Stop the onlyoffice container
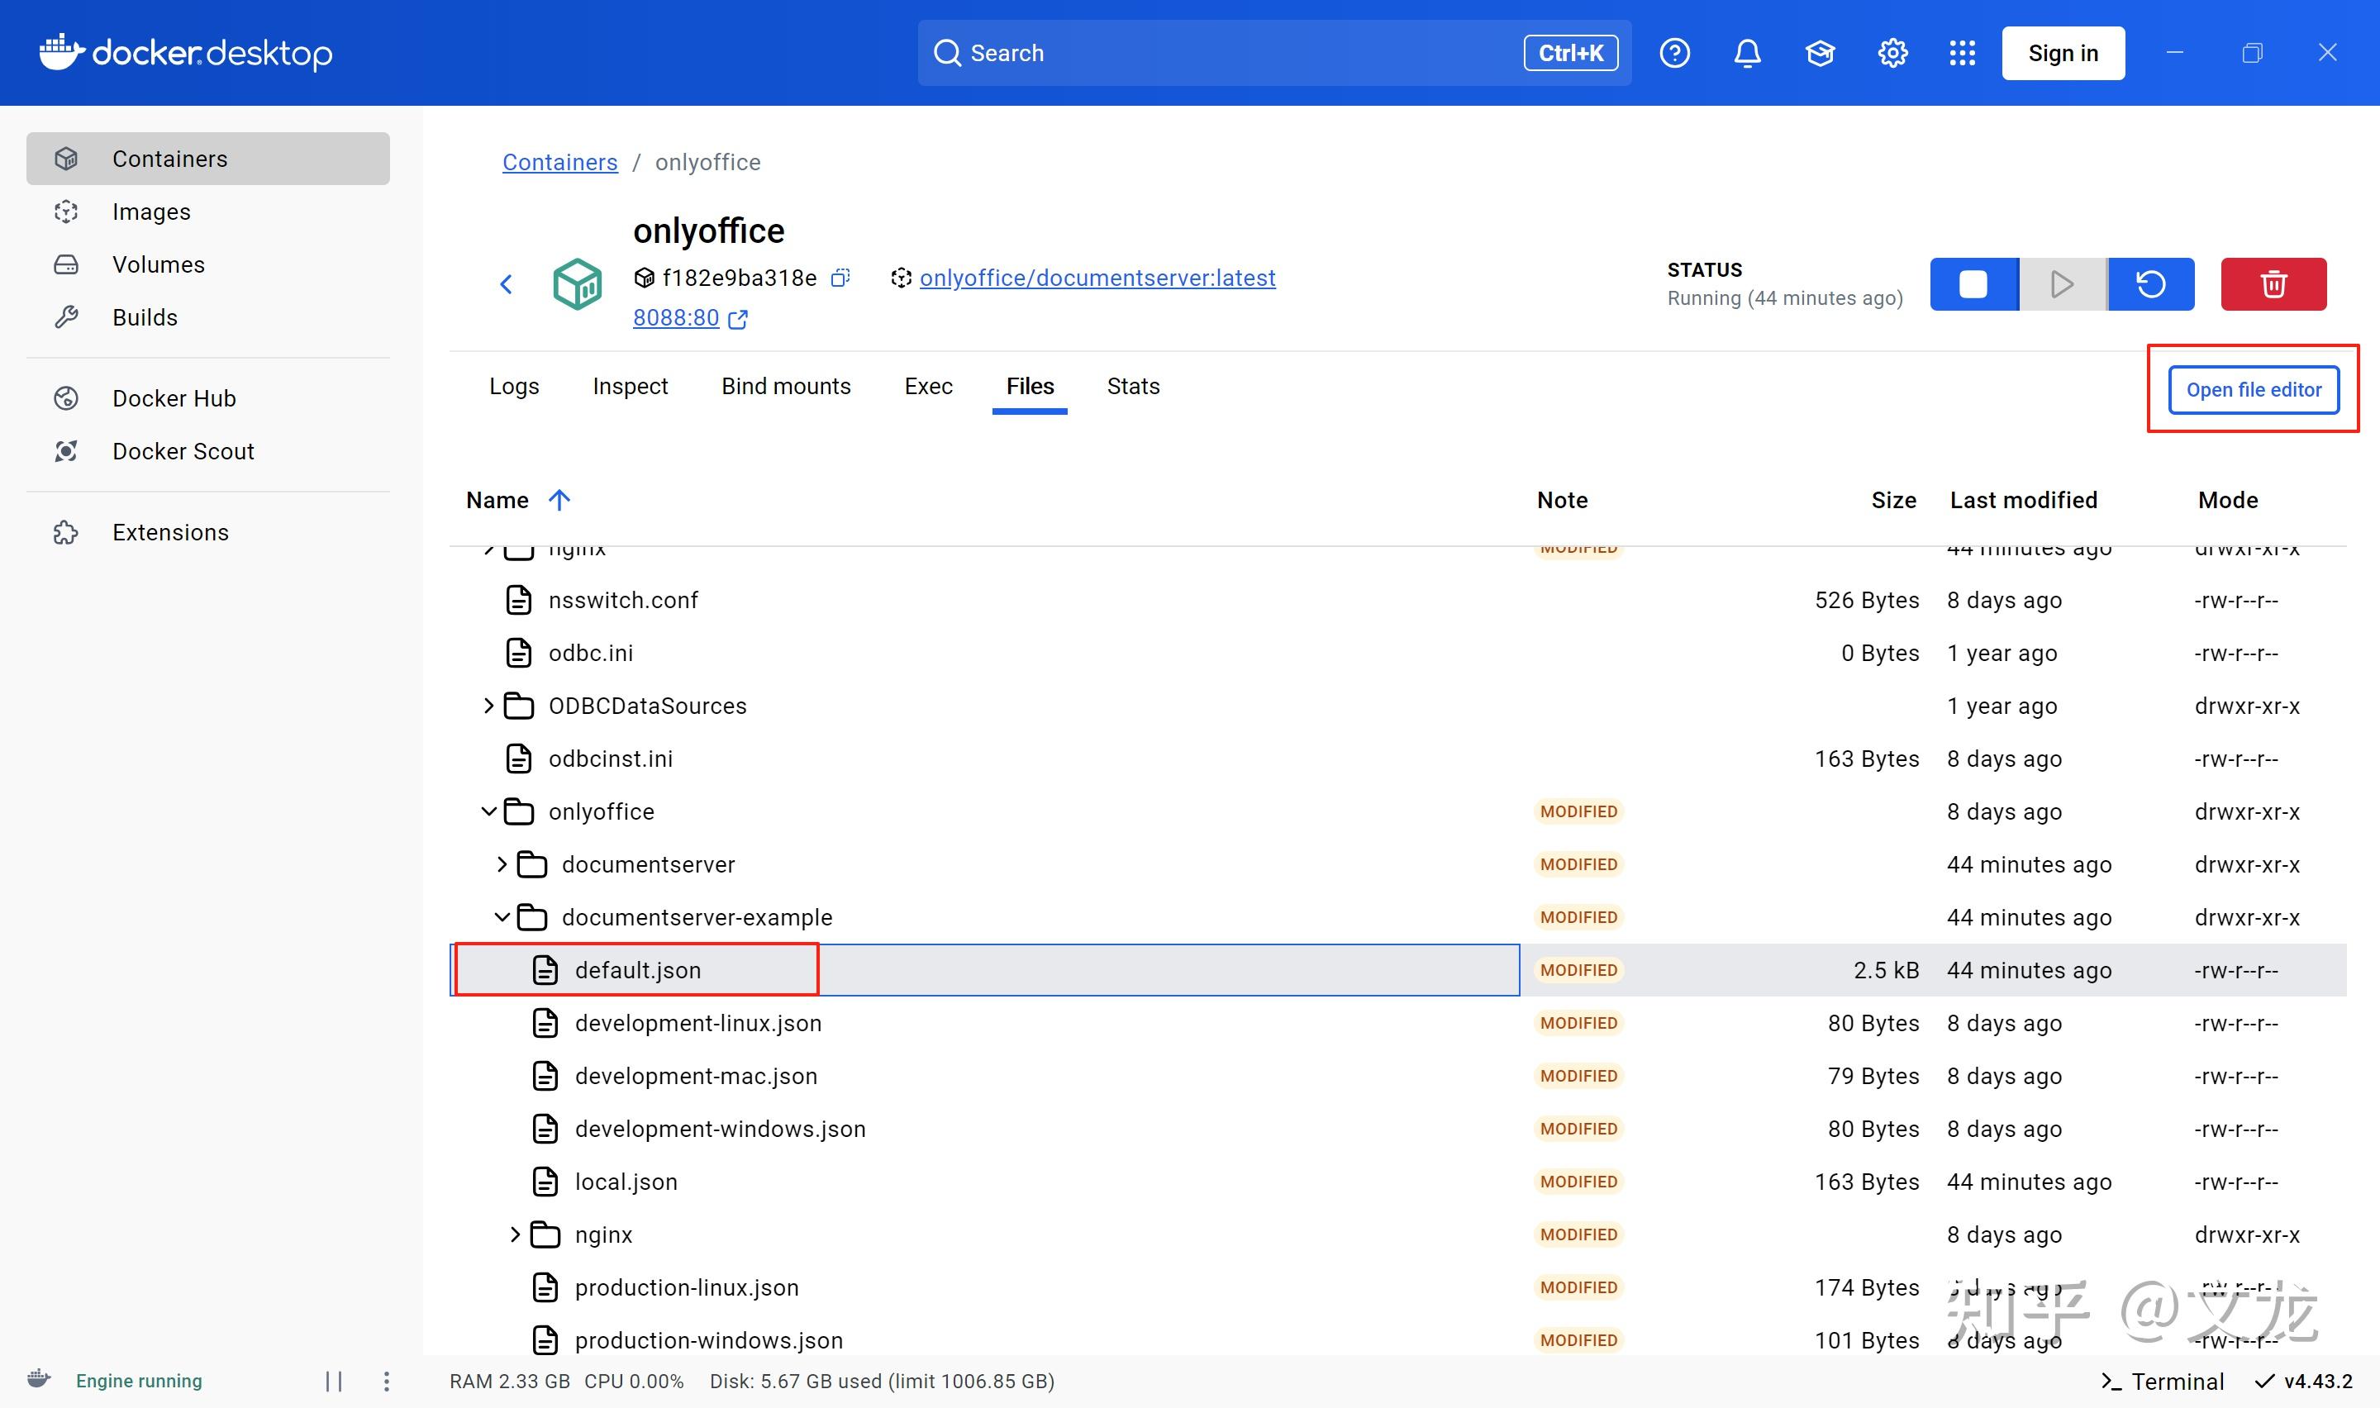This screenshot has height=1408, width=2380. click(x=1973, y=283)
